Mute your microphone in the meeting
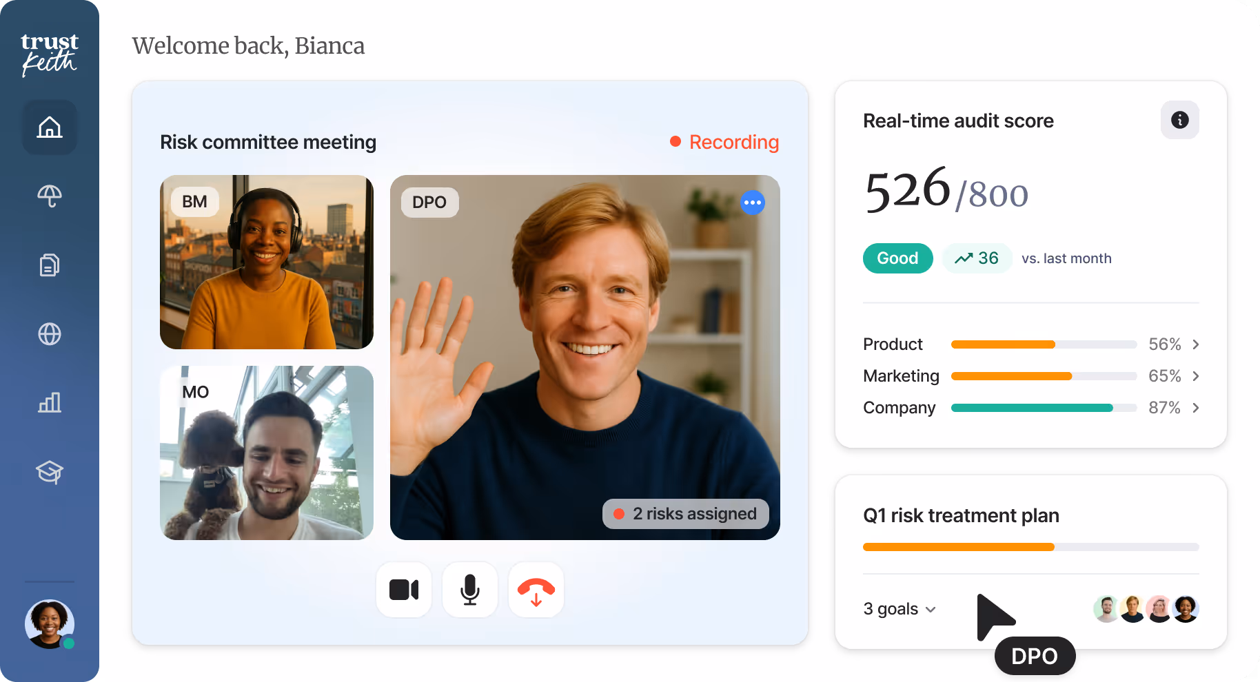The image size is (1260, 682). point(469,590)
